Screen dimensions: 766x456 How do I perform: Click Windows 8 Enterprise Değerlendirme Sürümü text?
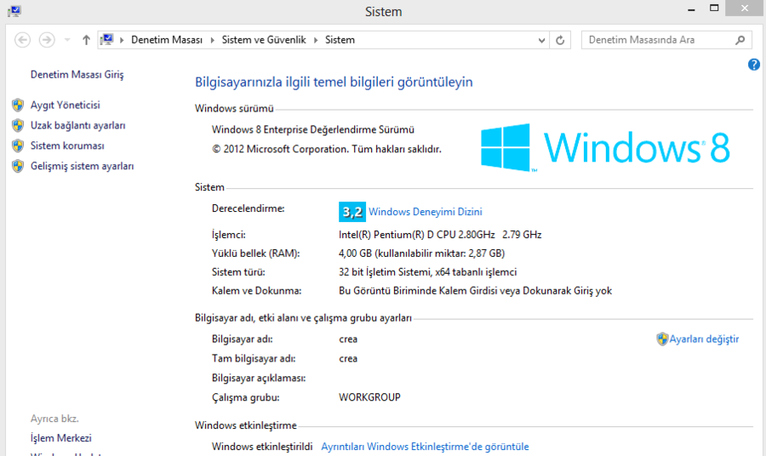[312, 130]
